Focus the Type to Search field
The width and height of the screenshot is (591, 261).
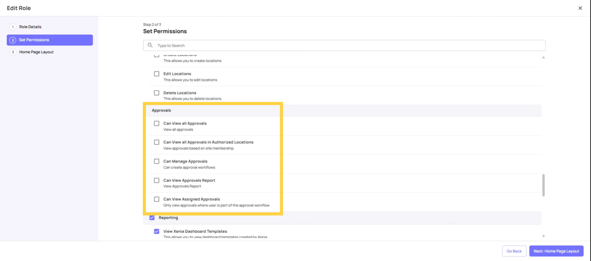pos(344,45)
